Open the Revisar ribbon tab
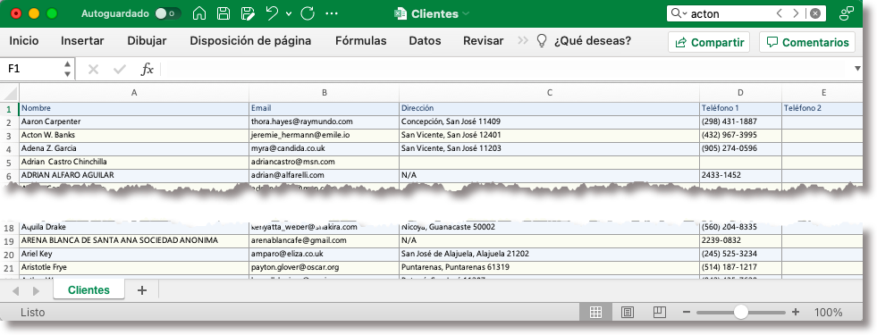This screenshot has width=877, height=335. 484,41
